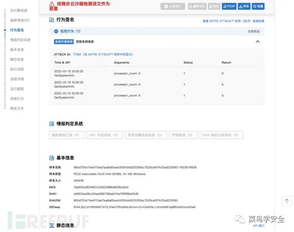
Task: Select the DGA 域名识别系统 (0) tab
Action: (221, 135)
